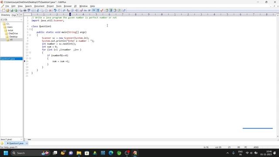Image resolution: width=279 pixels, height=157 pixels.
Task: Open the Project menu
Action: coord(50,6)
